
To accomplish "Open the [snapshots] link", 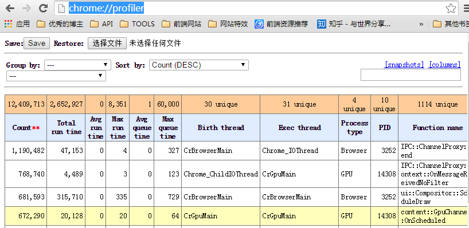I will click(404, 65).
